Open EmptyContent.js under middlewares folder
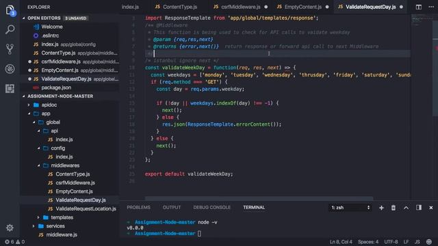 [x=74, y=191]
